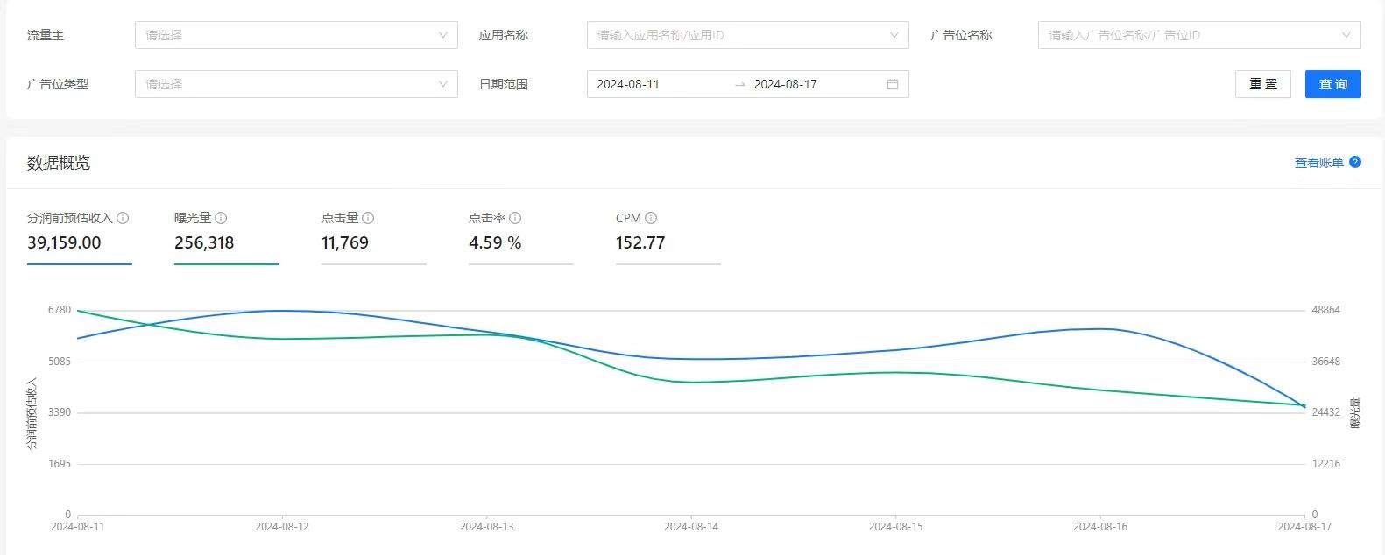Open the 广告位类型 dropdown
The width and height of the screenshot is (1385, 555).
(x=296, y=84)
